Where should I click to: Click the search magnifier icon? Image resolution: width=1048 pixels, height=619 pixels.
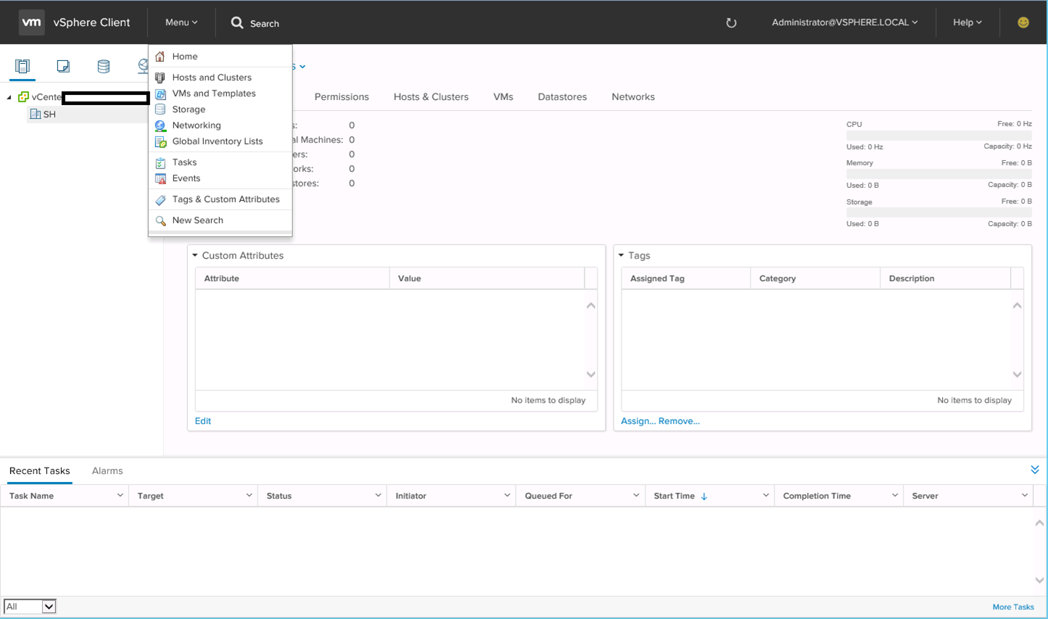(237, 23)
